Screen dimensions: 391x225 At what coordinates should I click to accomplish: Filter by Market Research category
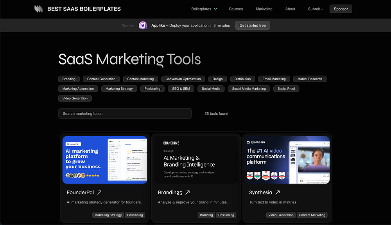coord(310,79)
